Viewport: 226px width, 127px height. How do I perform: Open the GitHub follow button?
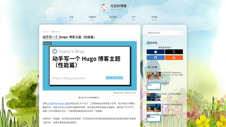tap(156, 58)
